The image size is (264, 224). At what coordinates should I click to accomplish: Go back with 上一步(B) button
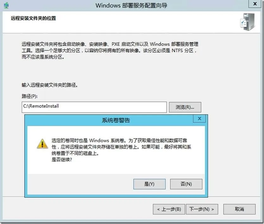click(169, 209)
